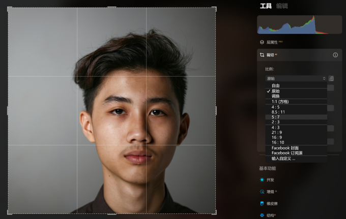The image size is (346, 219).
Task: Open the 结构 structure tool
Action: pyautogui.click(x=262, y=215)
